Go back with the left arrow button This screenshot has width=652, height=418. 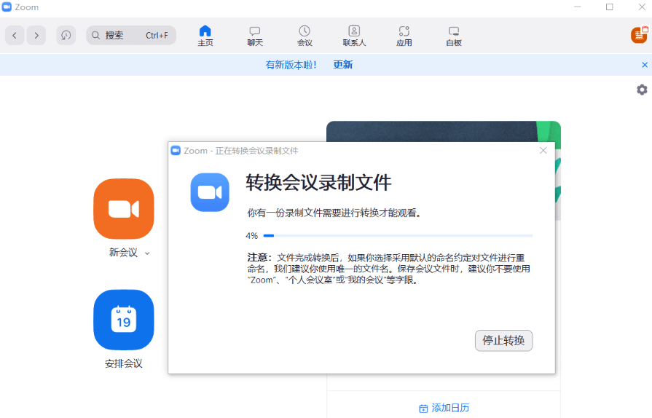pos(15,35)
